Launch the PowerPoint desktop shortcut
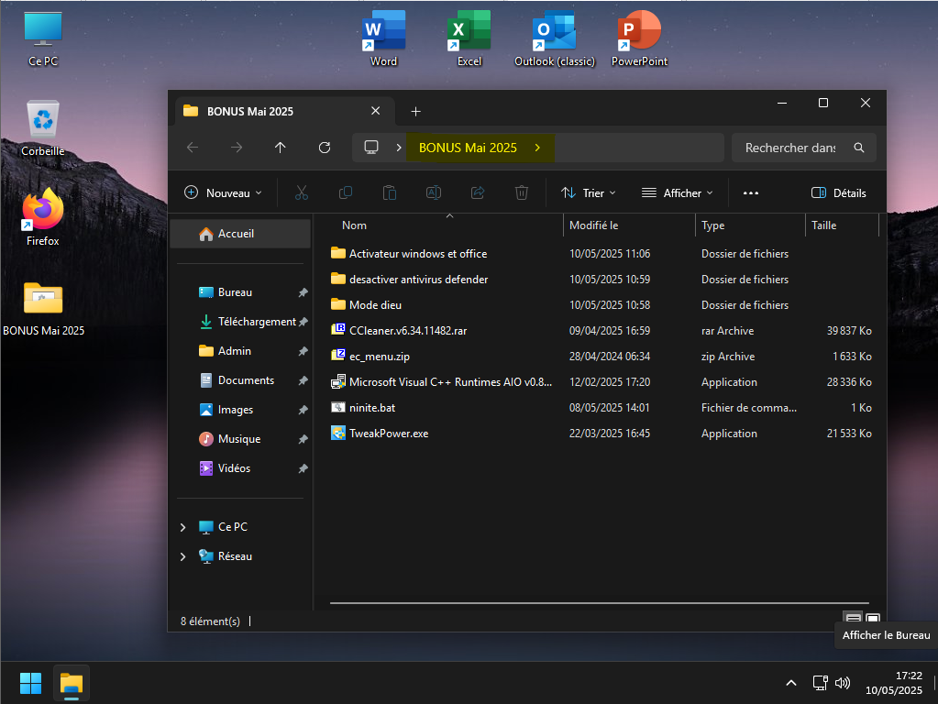The height and width of the screenshot is (704, 938). coord(639,38)
